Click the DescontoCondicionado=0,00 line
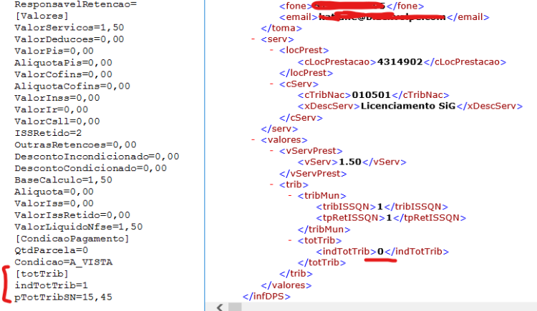The width and height of the screenshot is (537, 311). point(90,168)
